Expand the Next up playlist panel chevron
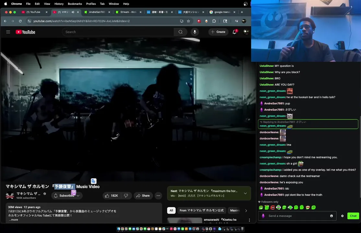Viewport: 361px width, 233px height. click(x=245, y=193)
